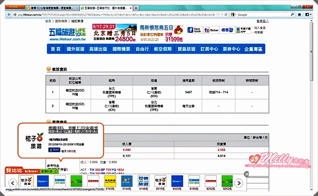Image resolution: width=318 pixels, height=196 pixels.
Task: Click the scrollbar down arrow
Action: point(312,190)
